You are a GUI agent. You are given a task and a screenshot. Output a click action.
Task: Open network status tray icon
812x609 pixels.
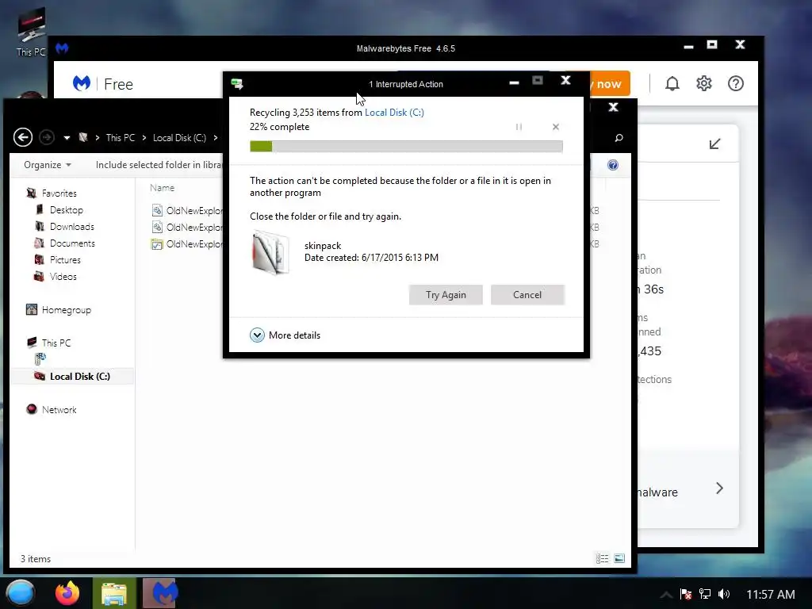point(705,594)
